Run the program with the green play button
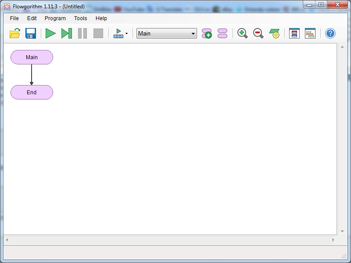The image size is (351, 263). point(51,33)
